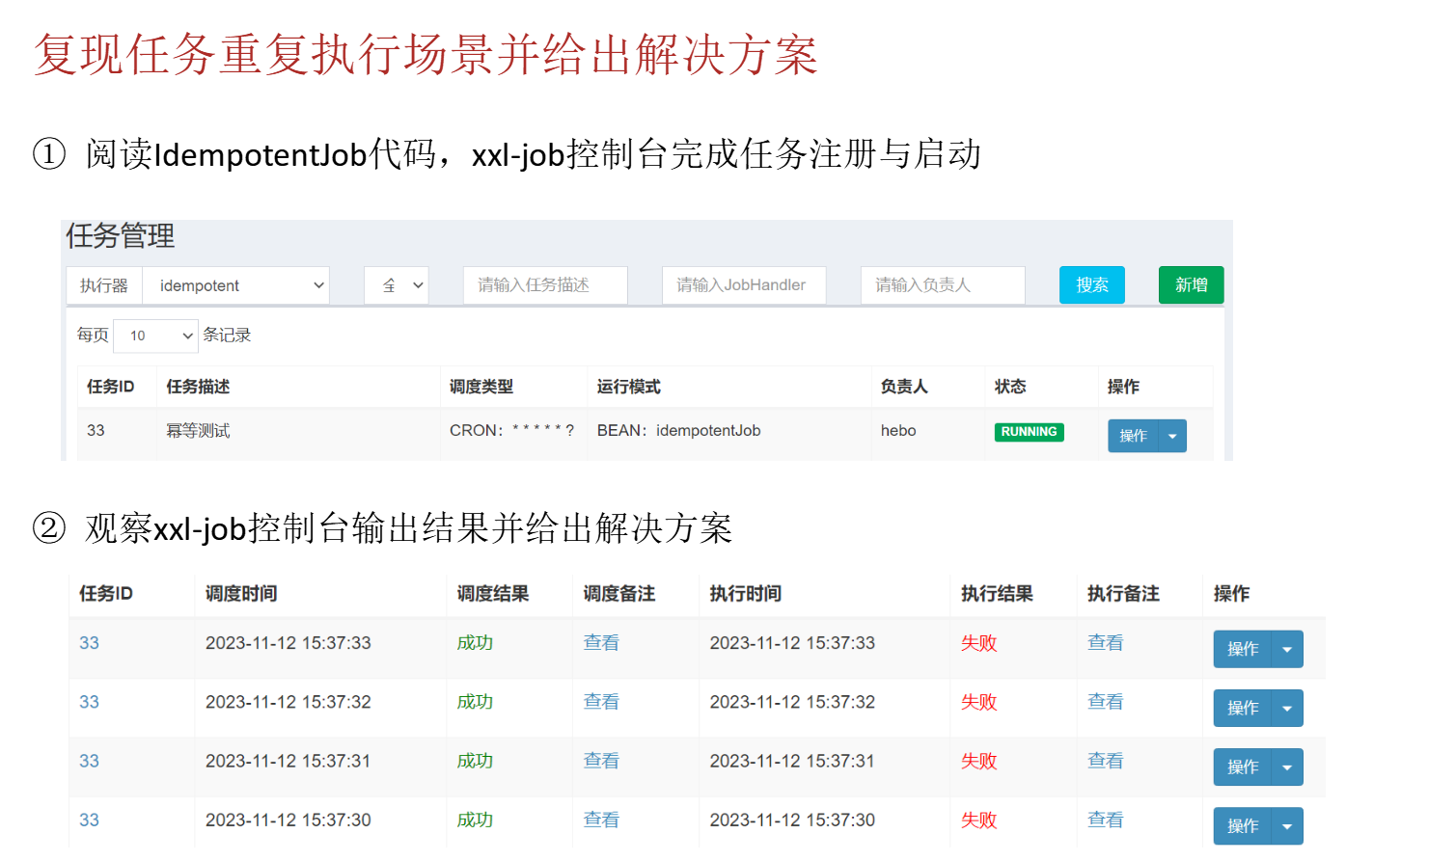This screenshot has width=1456, height=861.
Task: Click 失败 result in 15:37:32 row
Action: 978,702
